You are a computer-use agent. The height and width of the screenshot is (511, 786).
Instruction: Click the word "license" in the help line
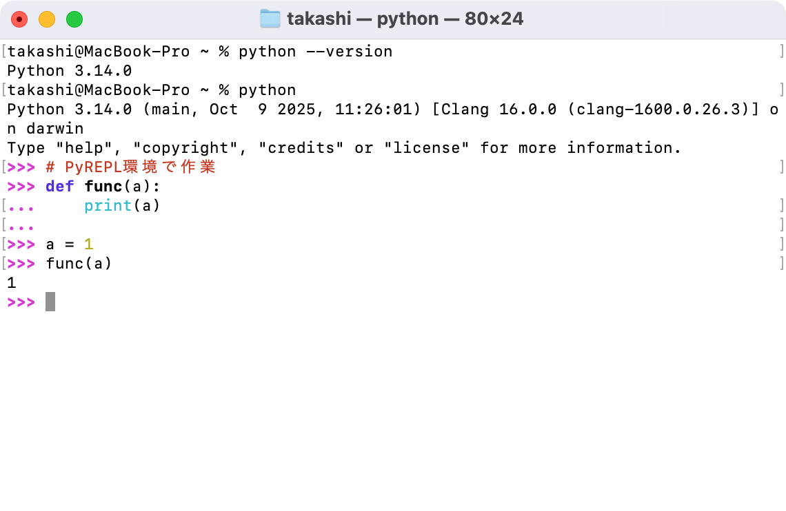[x=427, y=148]
